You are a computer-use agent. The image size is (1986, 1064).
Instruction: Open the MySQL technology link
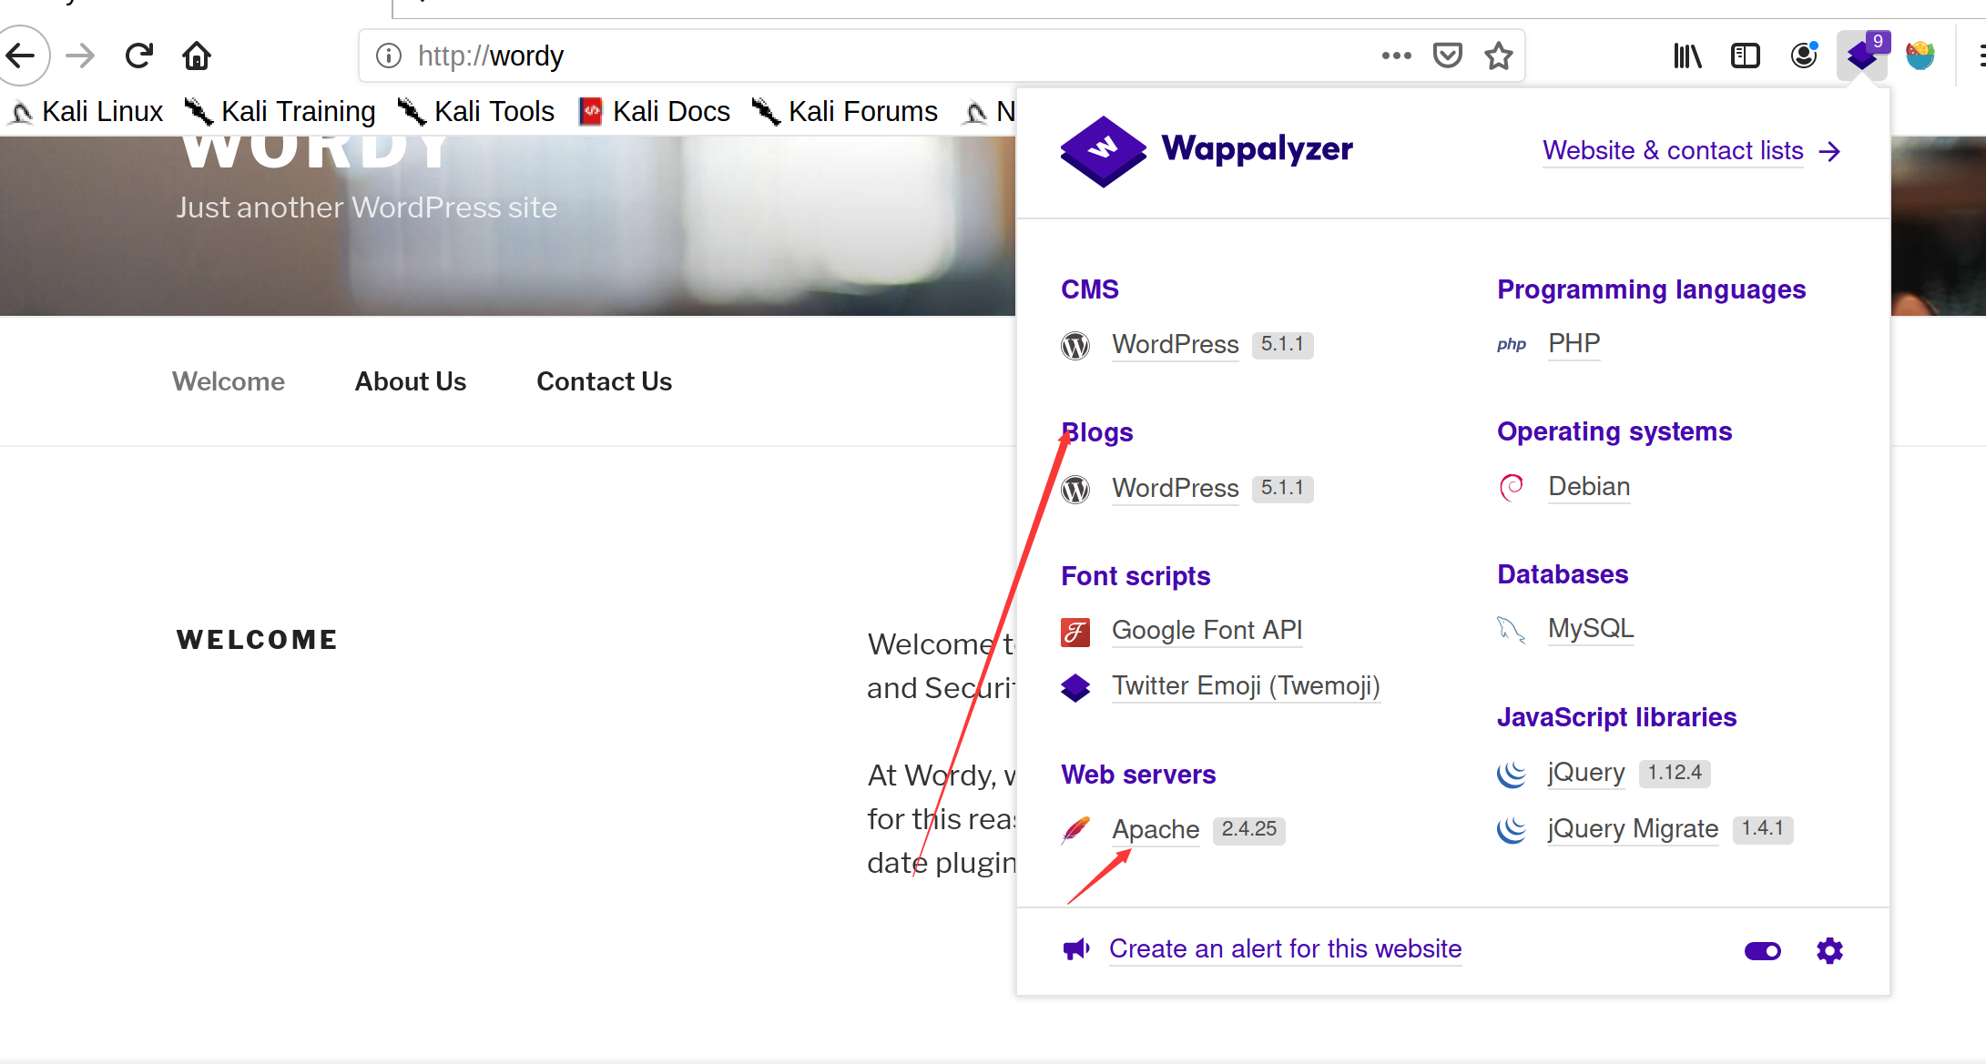click(1592, 629)
